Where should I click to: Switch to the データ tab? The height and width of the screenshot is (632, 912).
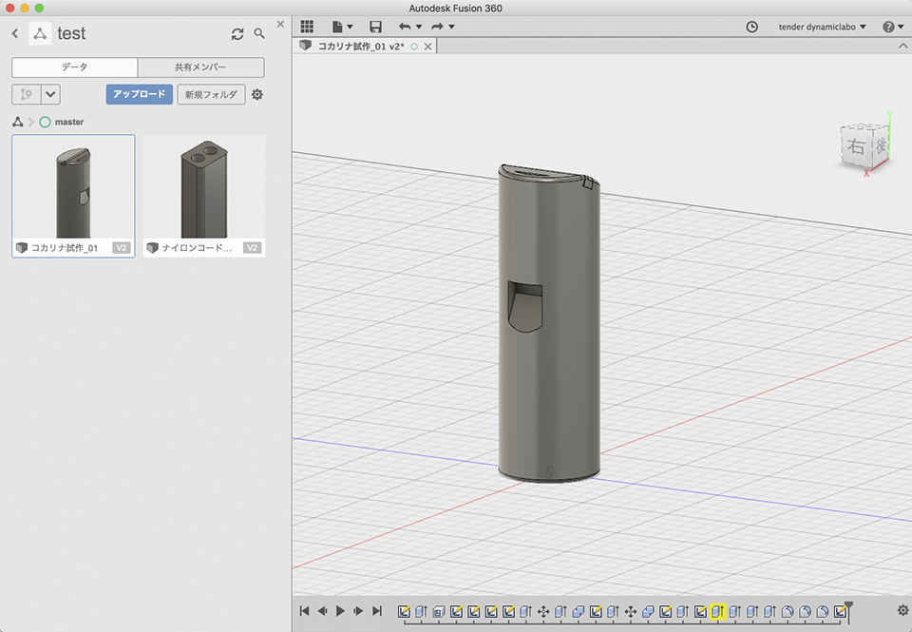coord(74,67)
